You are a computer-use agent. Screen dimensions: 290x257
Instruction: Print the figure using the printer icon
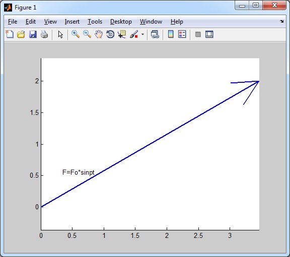click(44, 34)
